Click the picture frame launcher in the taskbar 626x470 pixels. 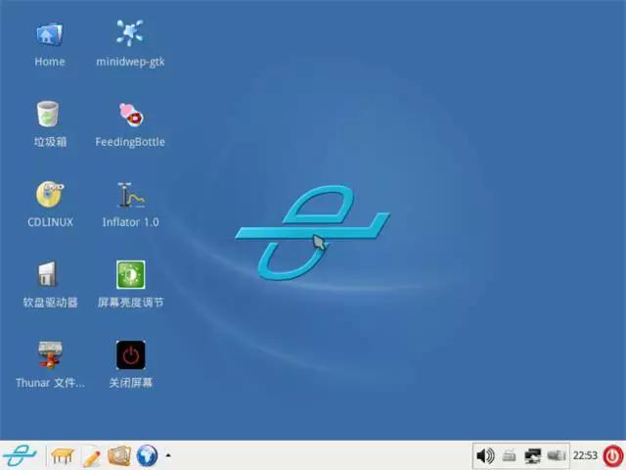point(119,455)
